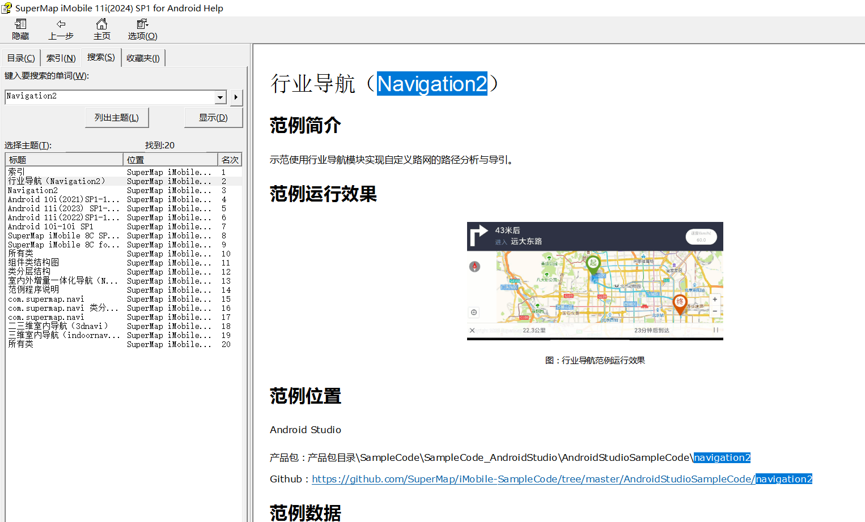
Task: Switch to the 索引(N) index tab
Action: pyautogui.click(x=61, y=58)
